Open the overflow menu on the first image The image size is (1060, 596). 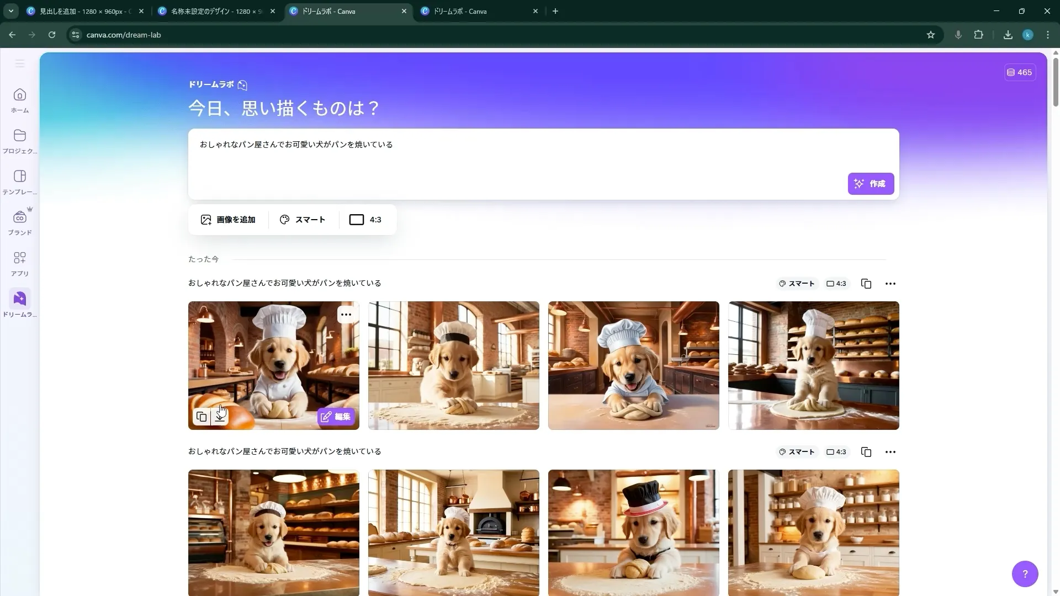(x=346, y=313)
